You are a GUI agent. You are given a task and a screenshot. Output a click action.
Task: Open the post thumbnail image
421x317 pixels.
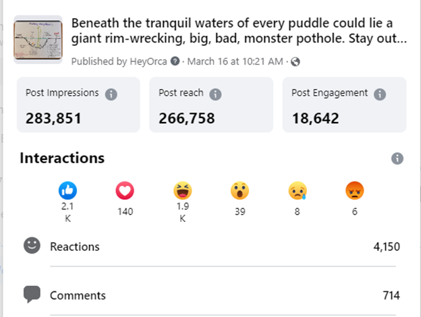[38, 39]
